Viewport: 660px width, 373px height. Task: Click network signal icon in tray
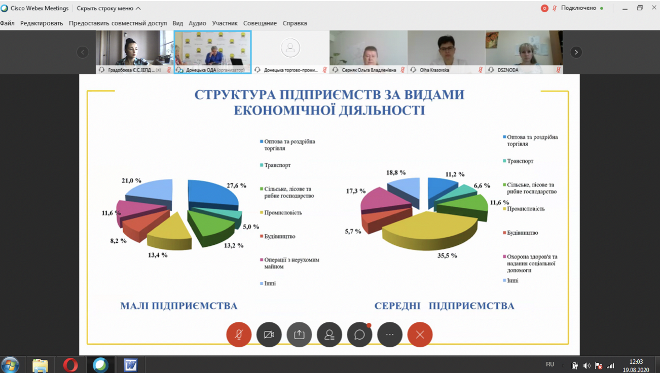(610, 365)
